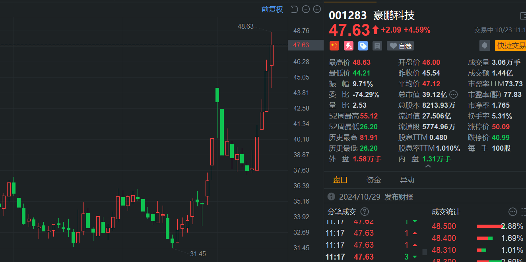
Task: Click the orange 快捷交易 button
Action: (510, 46)
